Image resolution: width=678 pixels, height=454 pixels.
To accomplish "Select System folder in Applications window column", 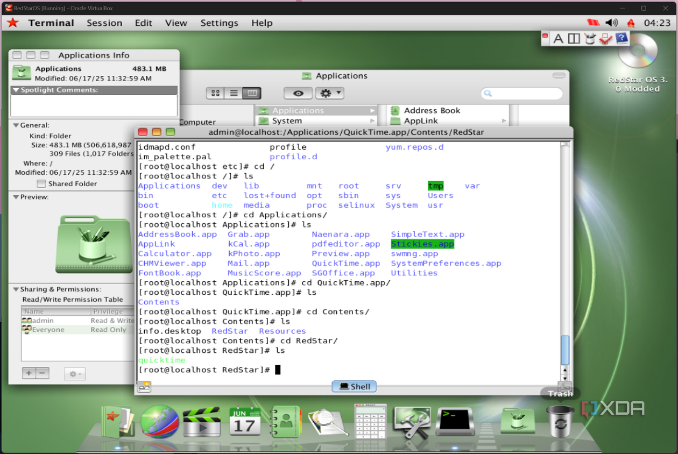I will 316,121.
